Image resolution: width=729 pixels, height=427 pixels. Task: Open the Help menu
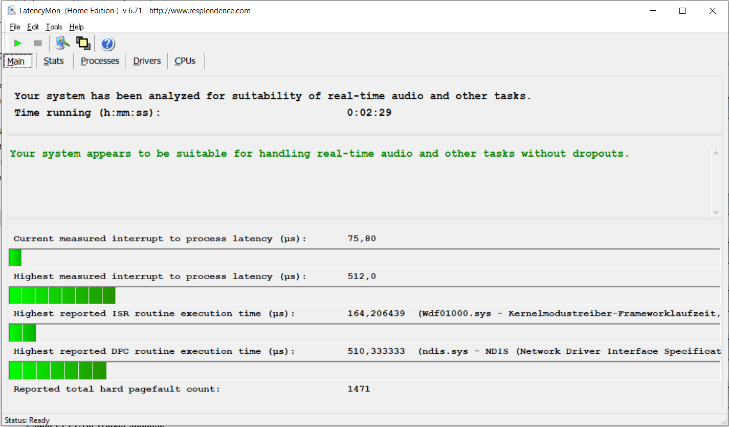pos(76,27)
